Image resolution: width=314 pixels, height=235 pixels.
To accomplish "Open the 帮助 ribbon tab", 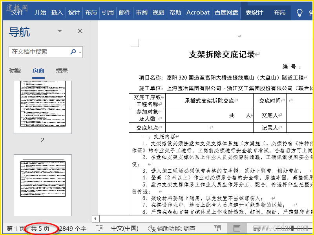I will [175, 13].
